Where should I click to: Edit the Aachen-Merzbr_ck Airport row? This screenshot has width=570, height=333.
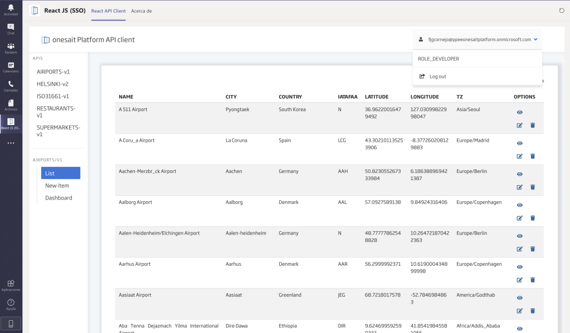(x=520, y=187)
